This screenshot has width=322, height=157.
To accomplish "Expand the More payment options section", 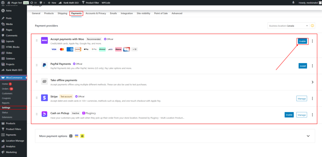I will (x=308, y=136).
